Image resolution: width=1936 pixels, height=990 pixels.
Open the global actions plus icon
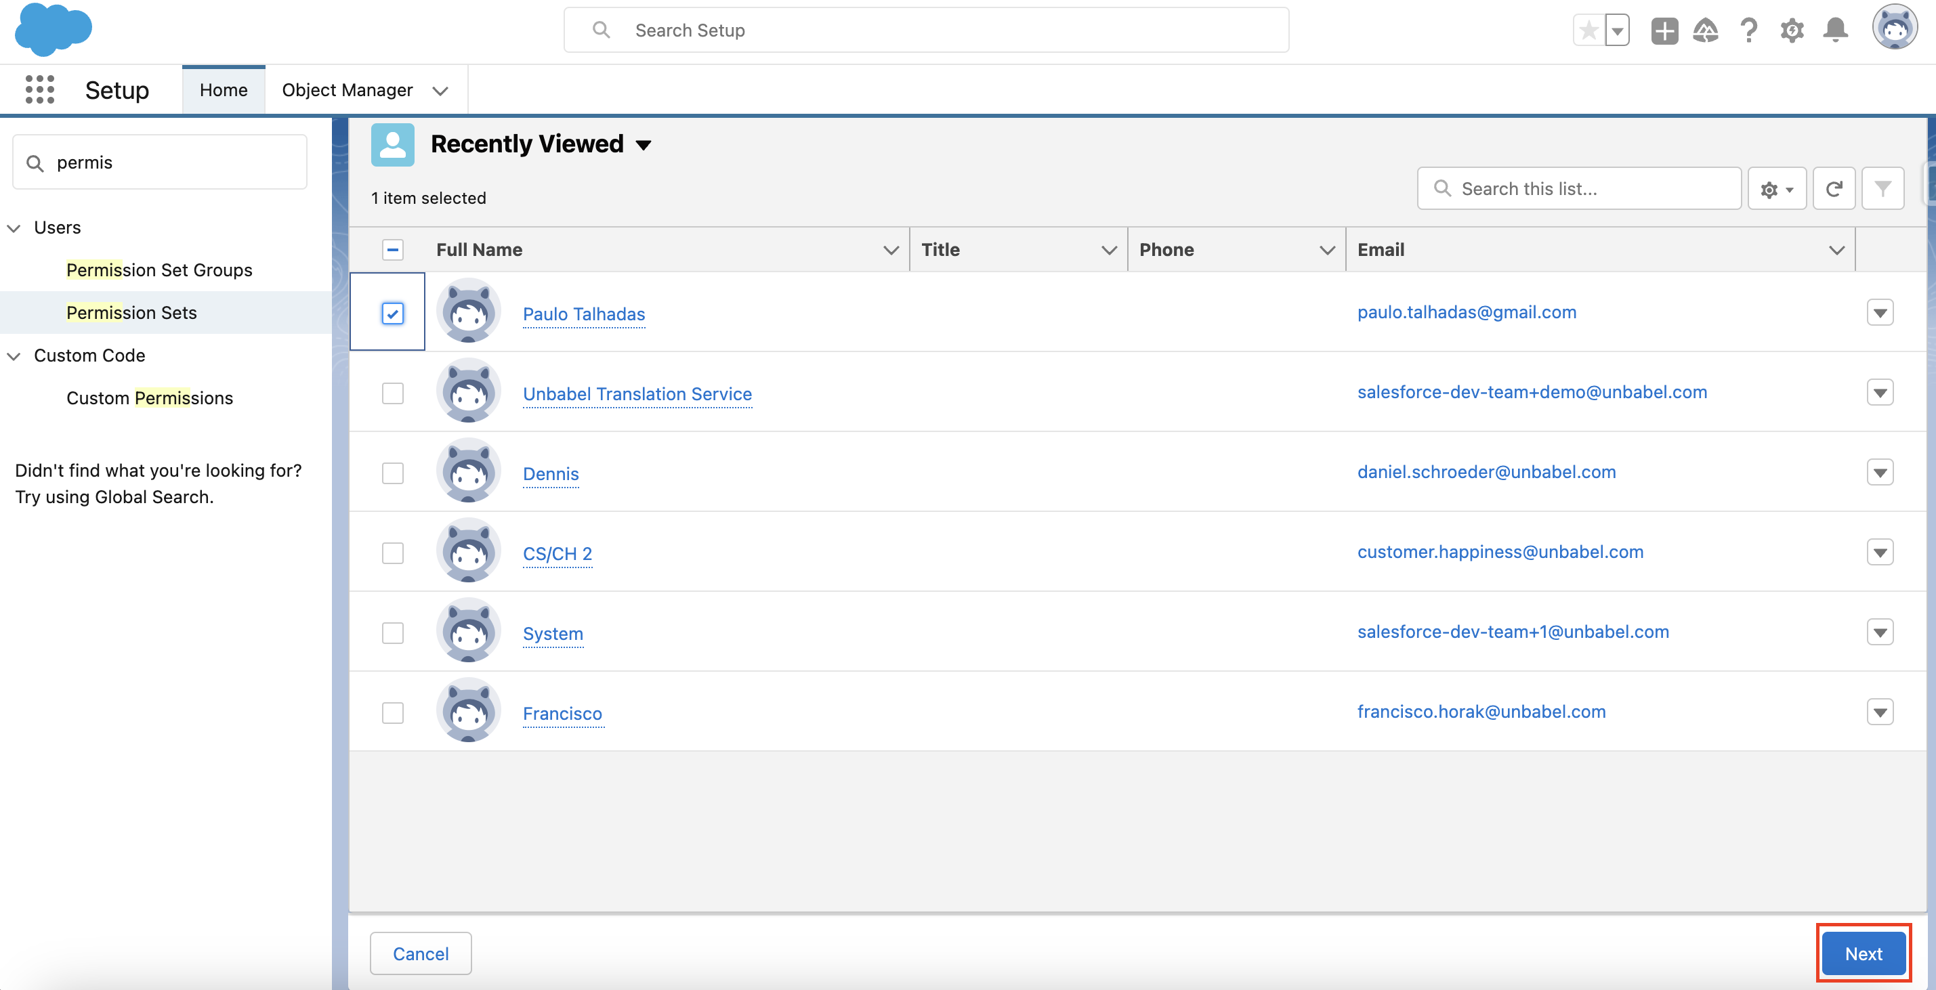(1664, 30)
